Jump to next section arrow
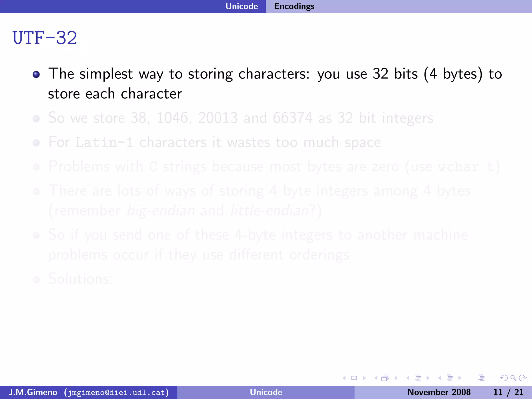The height and width of the screenshot is (399, 532). [x=460, y=378]
